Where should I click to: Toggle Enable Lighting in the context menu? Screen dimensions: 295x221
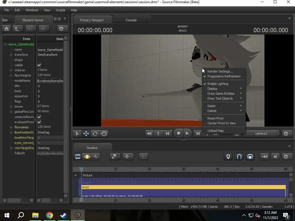[x=224, y=84]
